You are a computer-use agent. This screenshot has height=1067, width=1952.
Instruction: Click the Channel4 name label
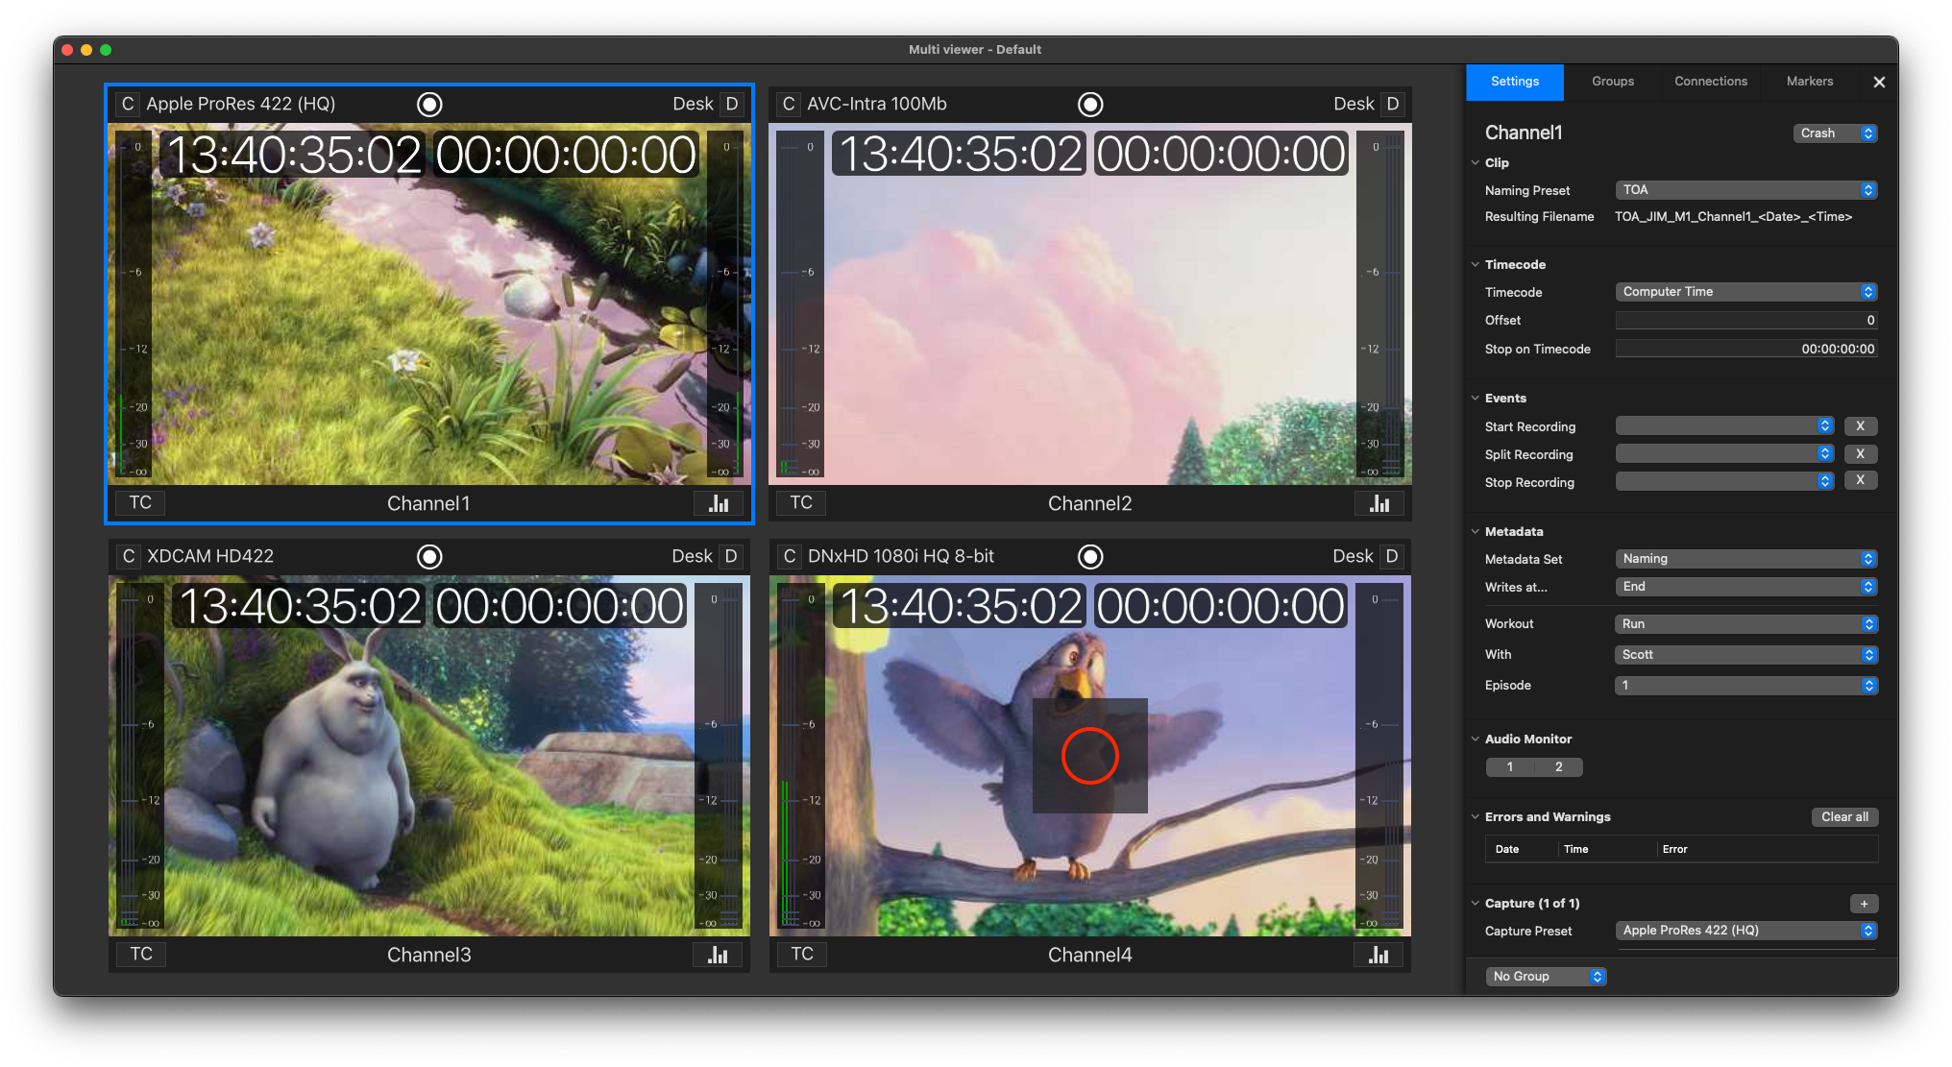tap(1089, 955)
